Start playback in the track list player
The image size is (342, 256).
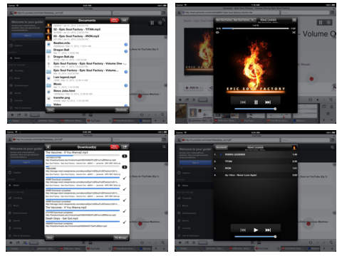pyautogui.click(x=256, y=230)
